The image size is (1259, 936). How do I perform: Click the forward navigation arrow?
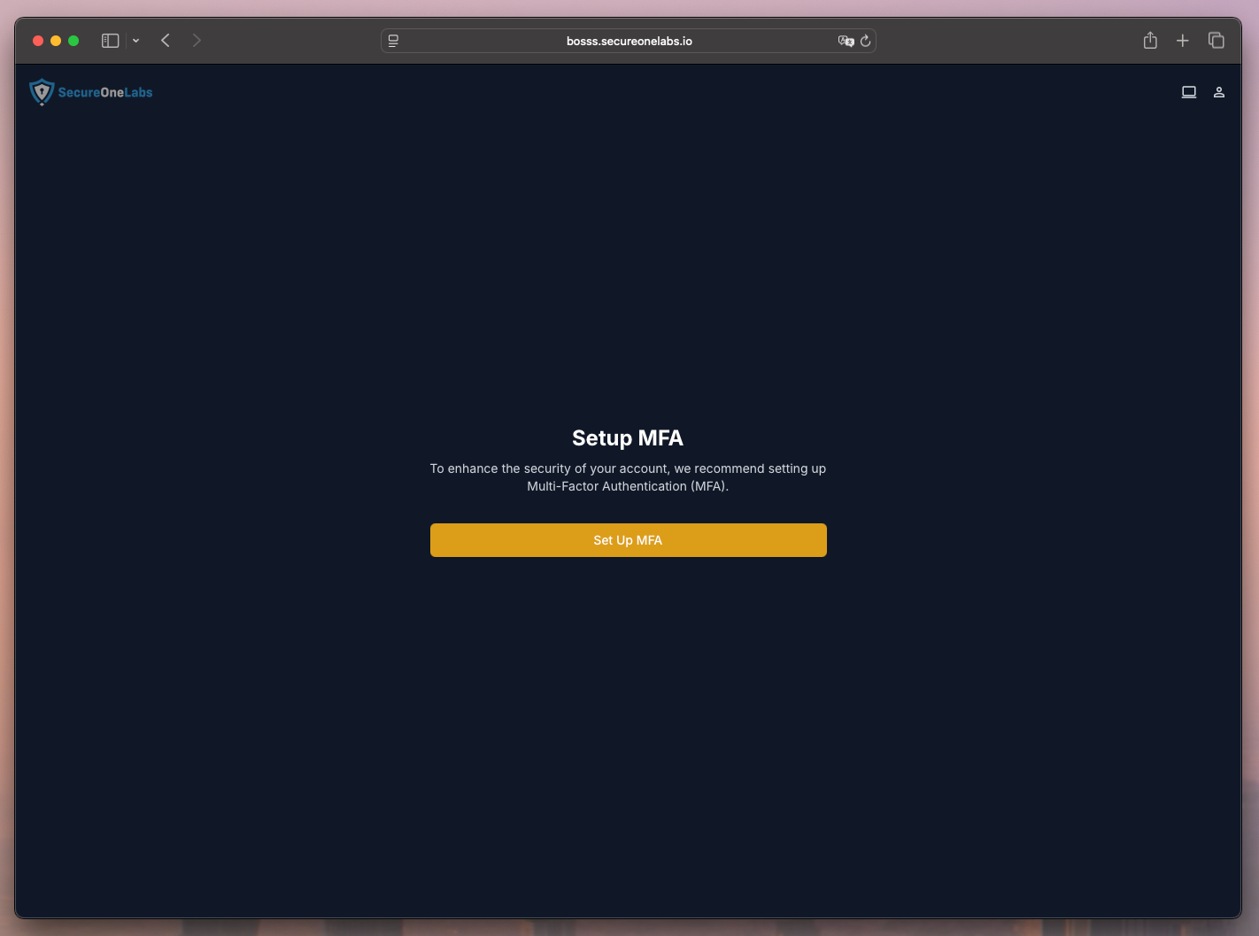click(197, 40)
